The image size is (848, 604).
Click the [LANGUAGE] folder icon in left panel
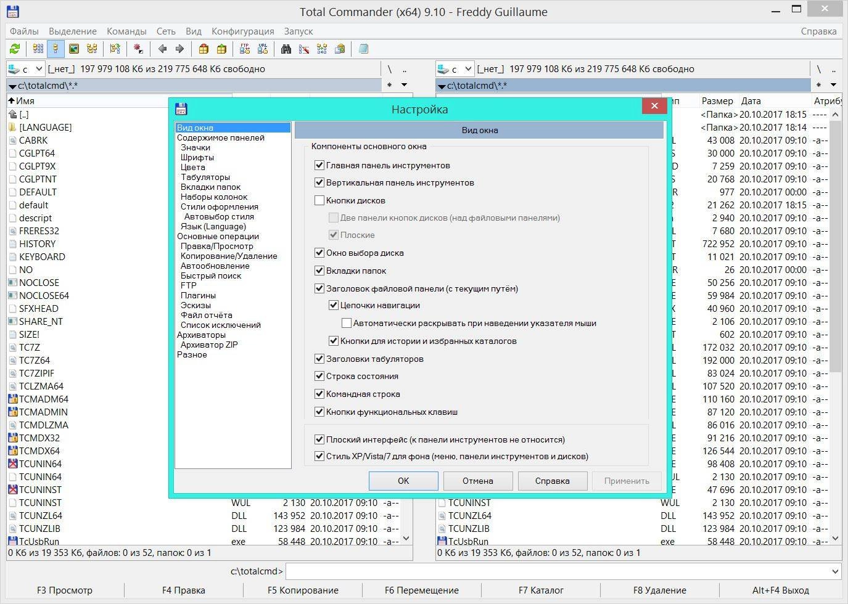13,127
